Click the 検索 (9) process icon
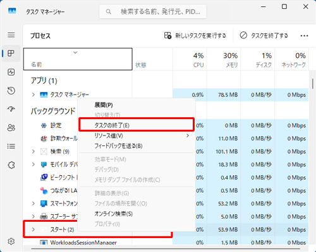Viewport: 316px width, 252px height. (44, 152)
